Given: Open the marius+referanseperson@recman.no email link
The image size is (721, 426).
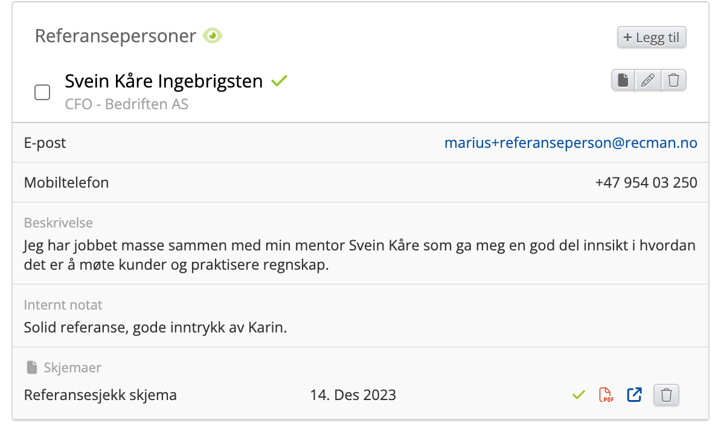Looking at the screenshot, I should click(x=571, y=143).
